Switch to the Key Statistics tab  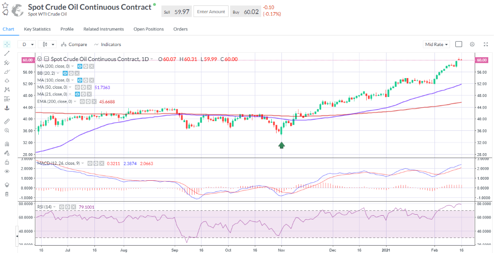(37, 29)
